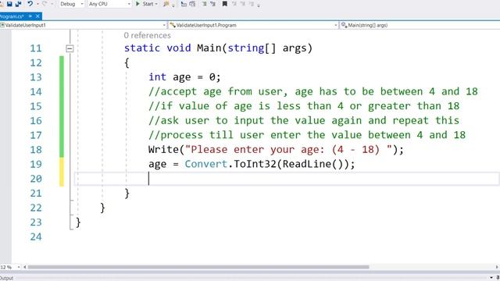Click the 'Convert' class name on line 19
500x281 pixels.
[206, 164]
